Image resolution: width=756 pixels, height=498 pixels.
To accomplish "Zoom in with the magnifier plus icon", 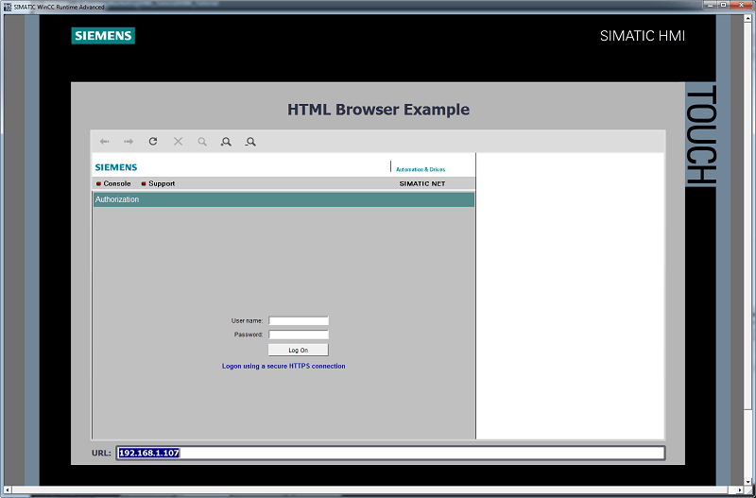I will tap(226, 142).
